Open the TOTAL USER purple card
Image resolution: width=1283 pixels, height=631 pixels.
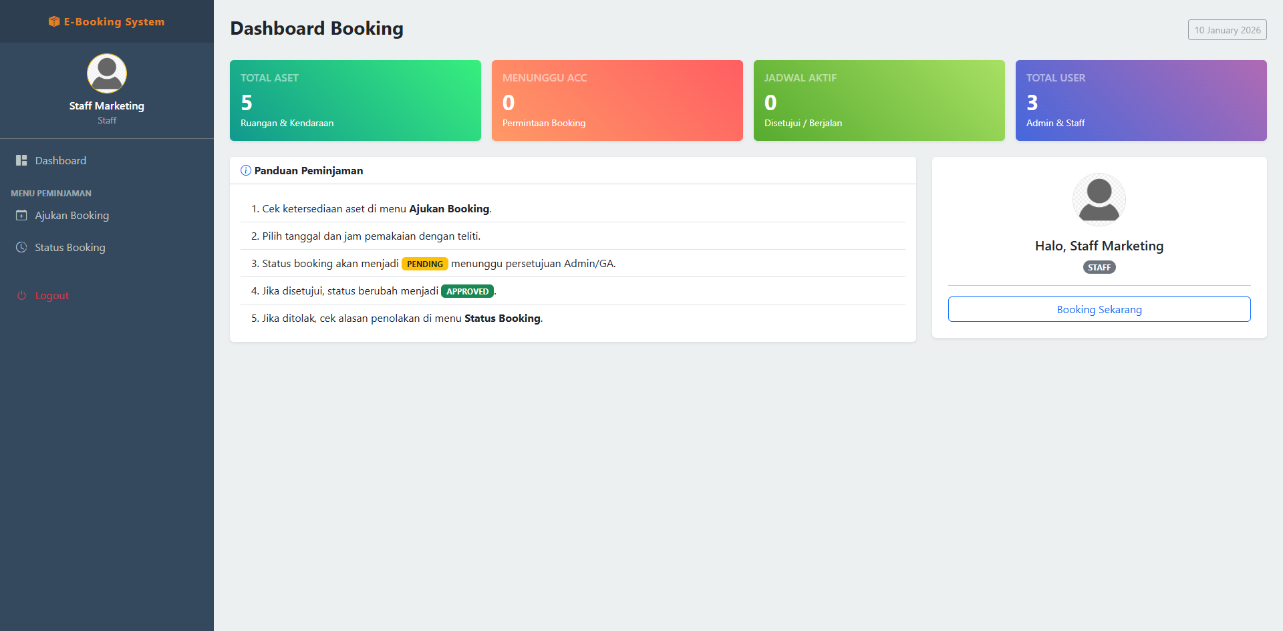[1141, 100]
